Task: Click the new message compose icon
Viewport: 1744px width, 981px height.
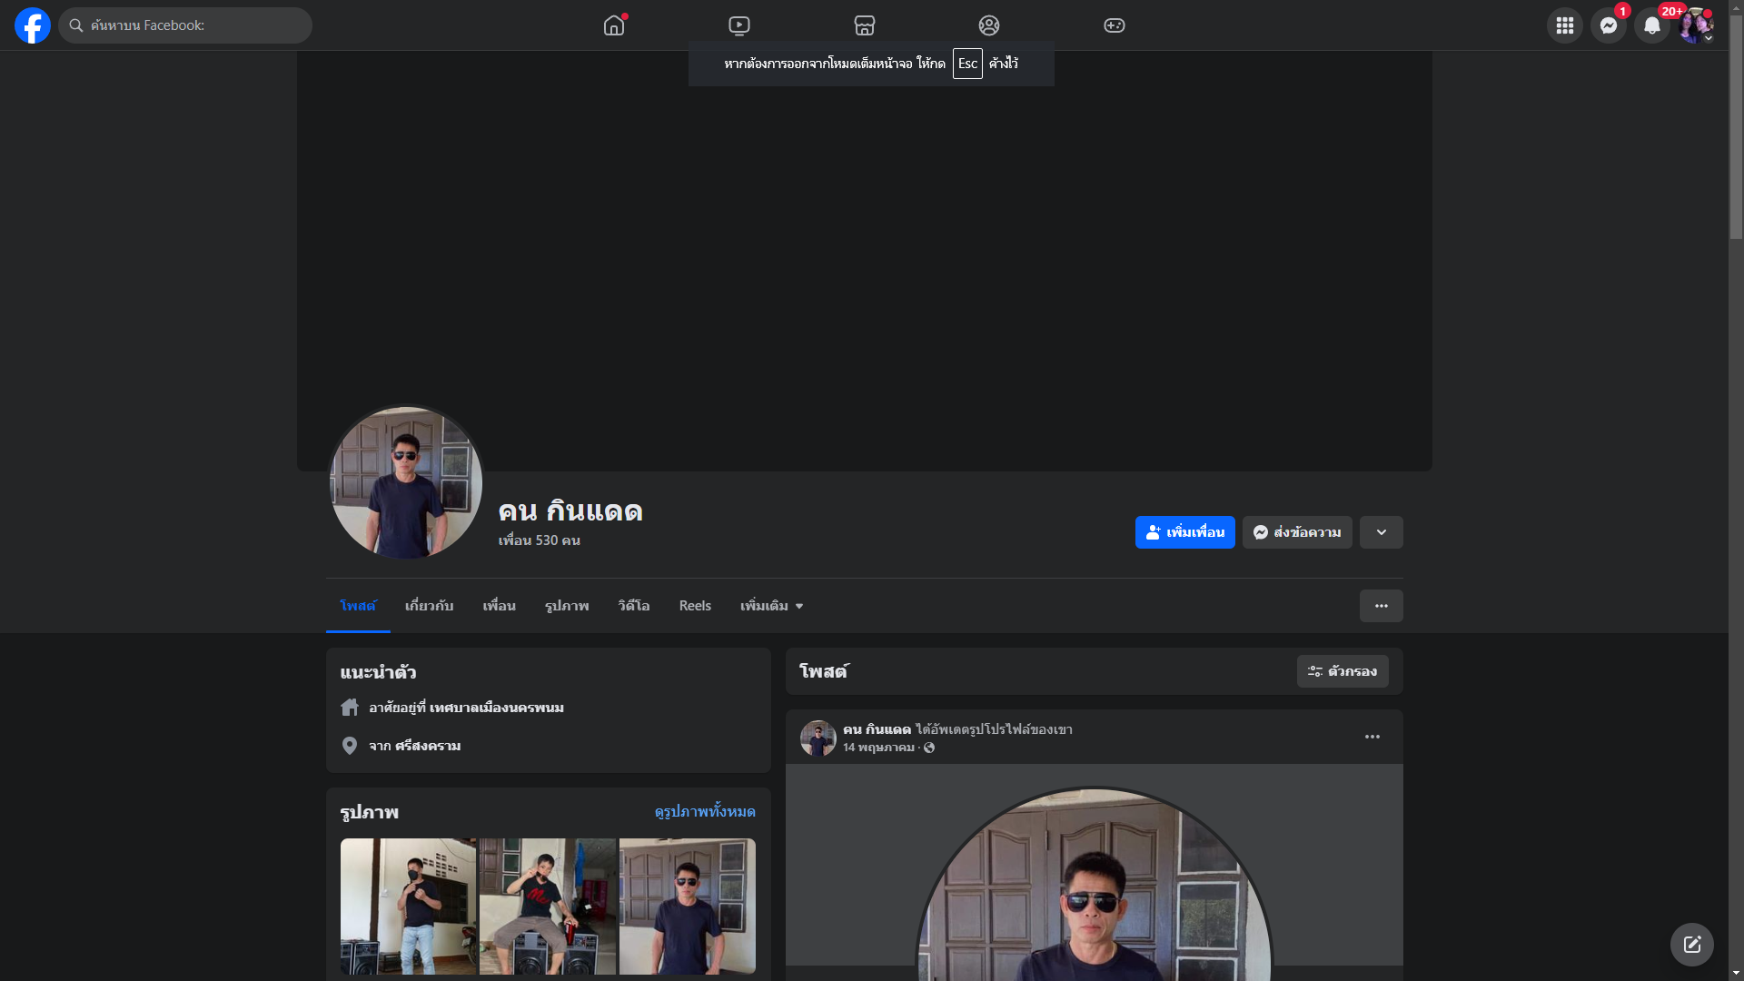Action: point(1691,945)
